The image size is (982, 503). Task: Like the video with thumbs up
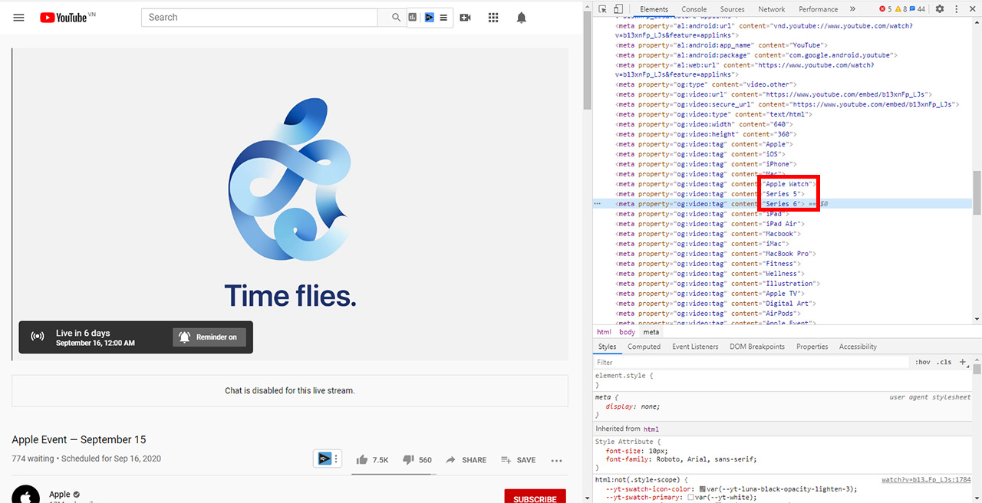click(x=372, y=459)
